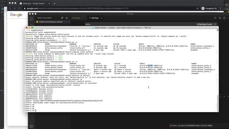Click the Incognito (3) profile button
229x129 pixels.
tap(209, 9)
